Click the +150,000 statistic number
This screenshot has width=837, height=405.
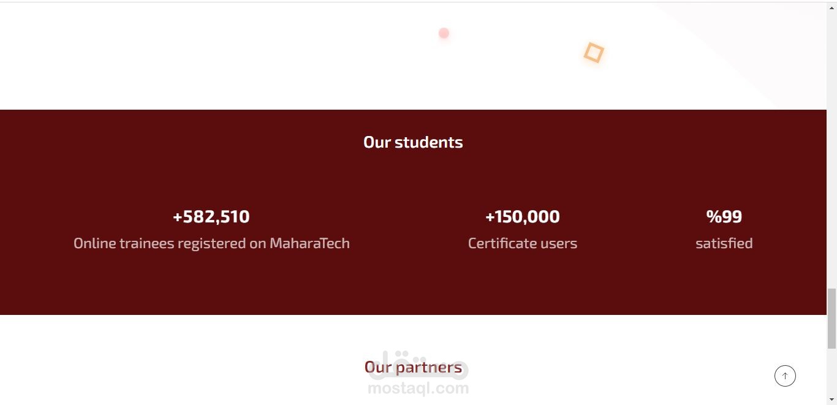522,217
